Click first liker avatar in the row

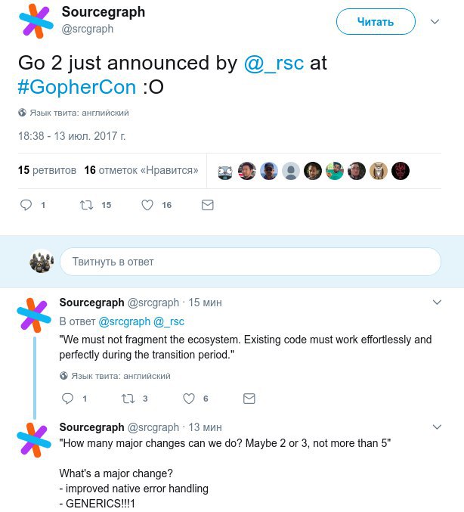coord(225,171)
